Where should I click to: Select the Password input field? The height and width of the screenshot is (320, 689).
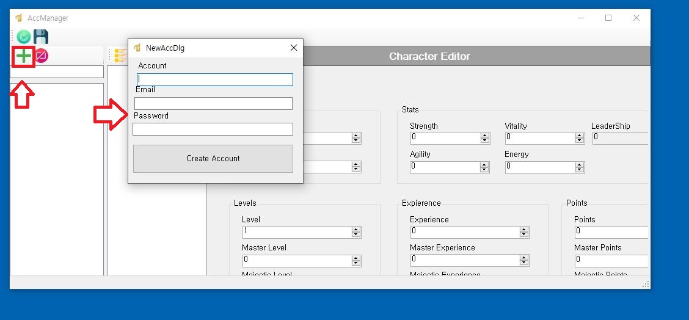(x=213, y=129)
